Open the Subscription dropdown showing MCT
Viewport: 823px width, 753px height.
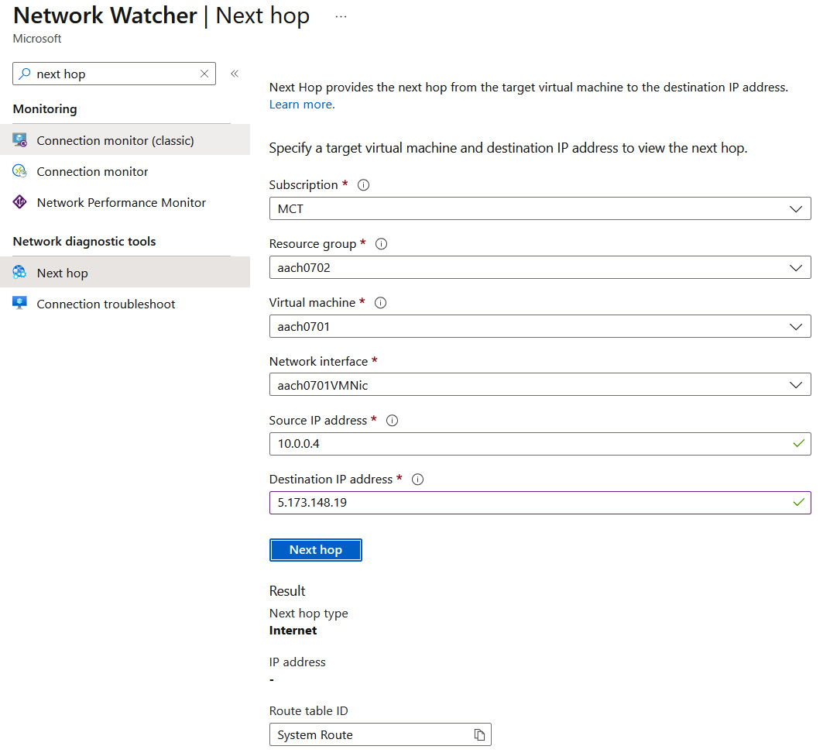[540, 208]
